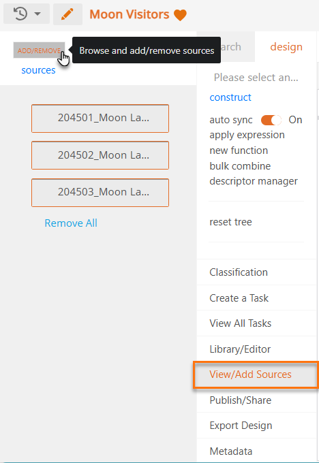Viewport: 319px width, 463px height.
Task: Click the Remove All link
Action: [x=71, y=223]
